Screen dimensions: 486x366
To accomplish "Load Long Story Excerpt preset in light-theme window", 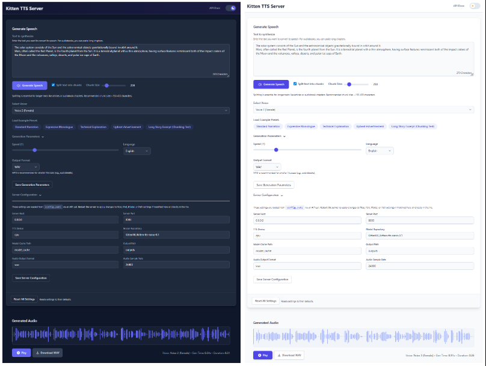I will (413, 126).
